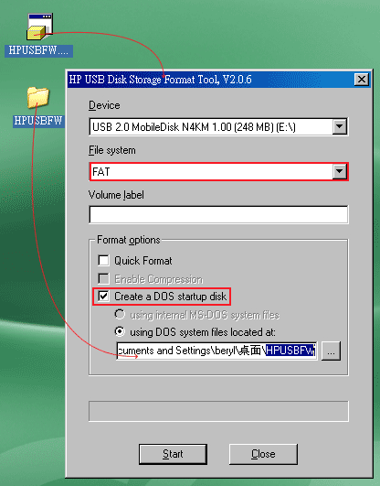
Task: Close the dialog with the title bar X
Action: [x=362, y=80]
